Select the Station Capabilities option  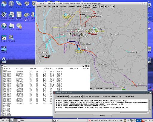112,96
